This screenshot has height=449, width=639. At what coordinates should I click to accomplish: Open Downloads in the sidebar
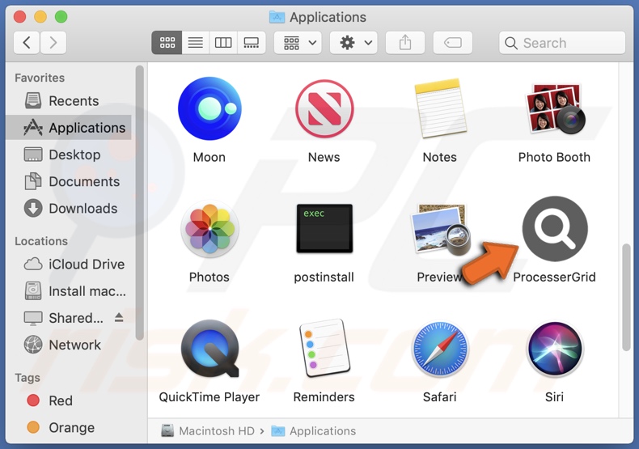coord(69,208)
